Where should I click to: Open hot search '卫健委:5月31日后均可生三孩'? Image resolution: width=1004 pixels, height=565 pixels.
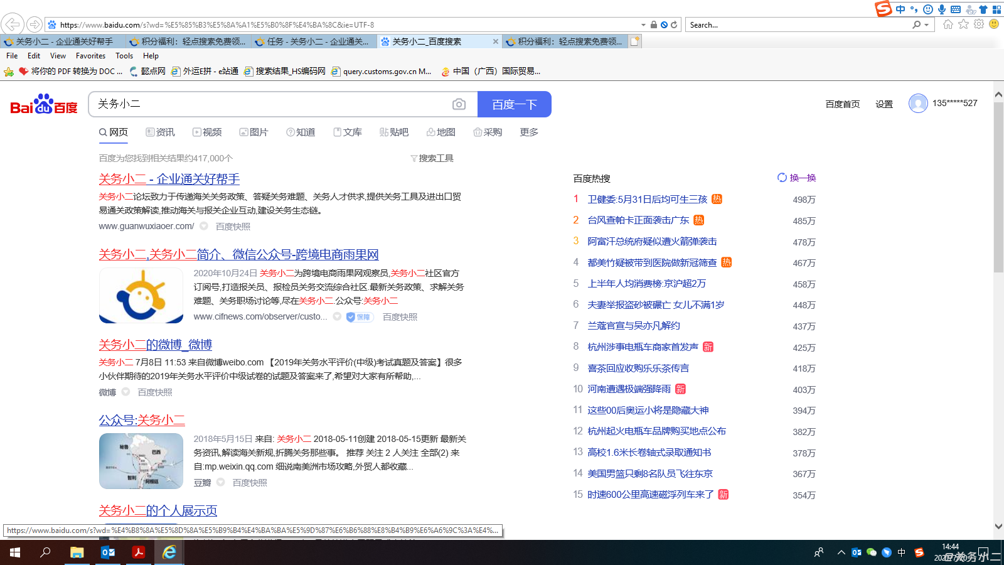coord(647,199)
